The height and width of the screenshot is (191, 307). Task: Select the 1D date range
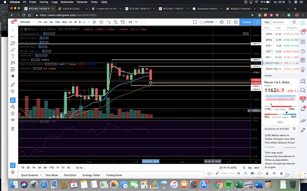23,168
